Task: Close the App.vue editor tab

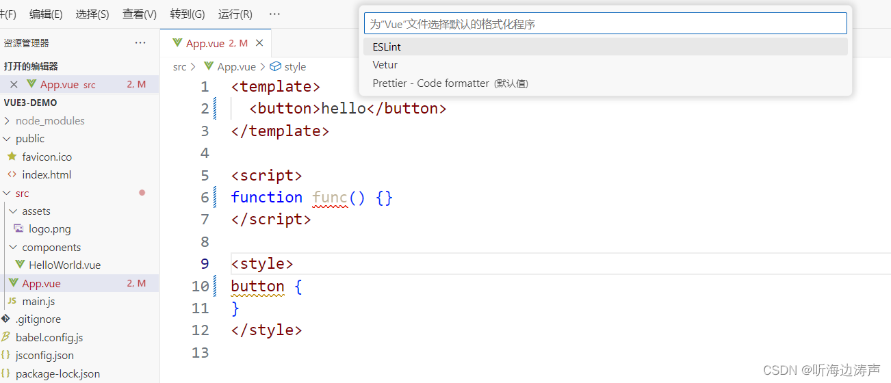Action: point(259,43)
